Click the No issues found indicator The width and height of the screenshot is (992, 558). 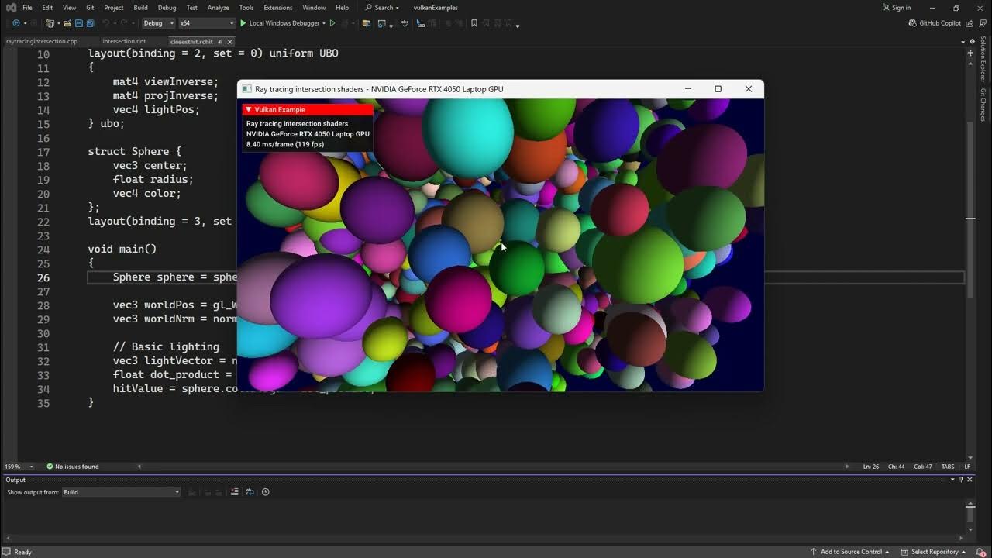(72, 467)
